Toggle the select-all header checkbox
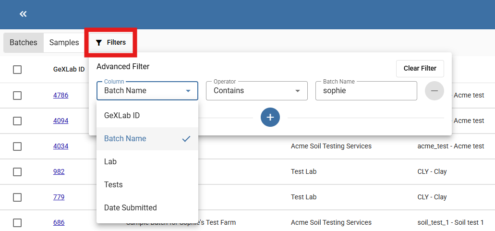 17,70
